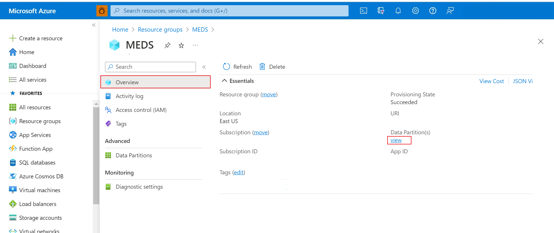
Task: Click the resource menu Search box
Action: pos(150,67)
